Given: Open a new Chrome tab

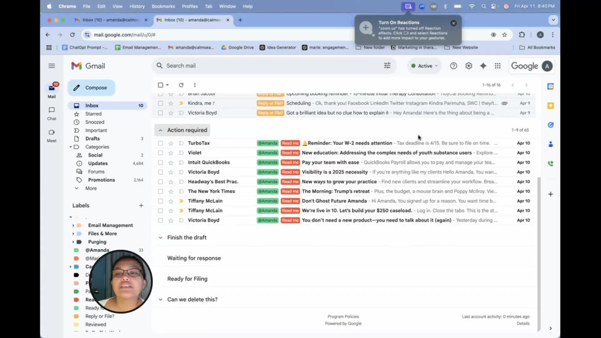Looking at the screenshot, I should coord(240,20).
